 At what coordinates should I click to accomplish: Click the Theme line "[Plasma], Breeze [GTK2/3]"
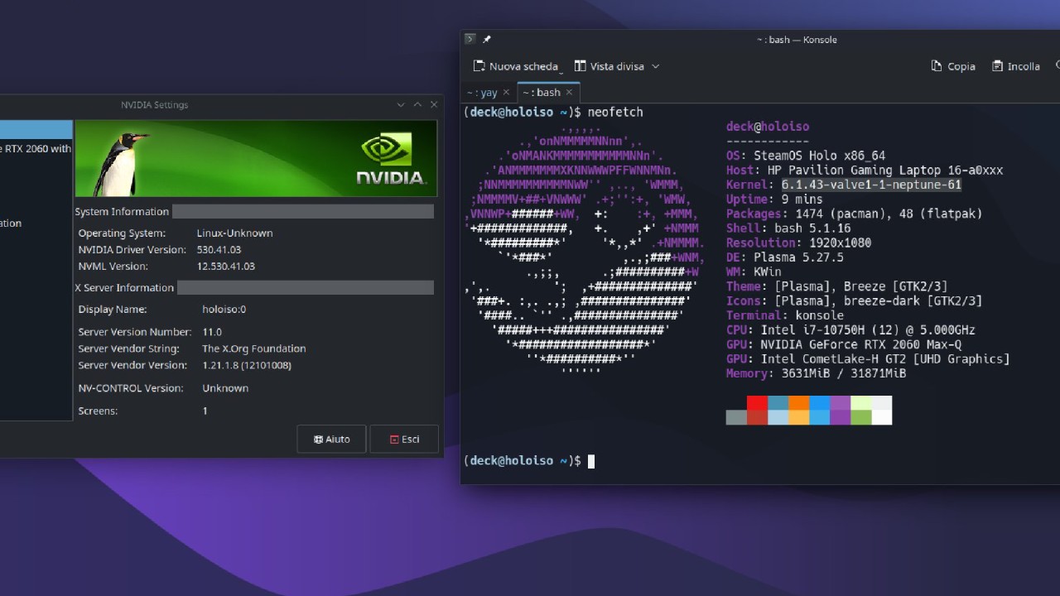(836, 286)
